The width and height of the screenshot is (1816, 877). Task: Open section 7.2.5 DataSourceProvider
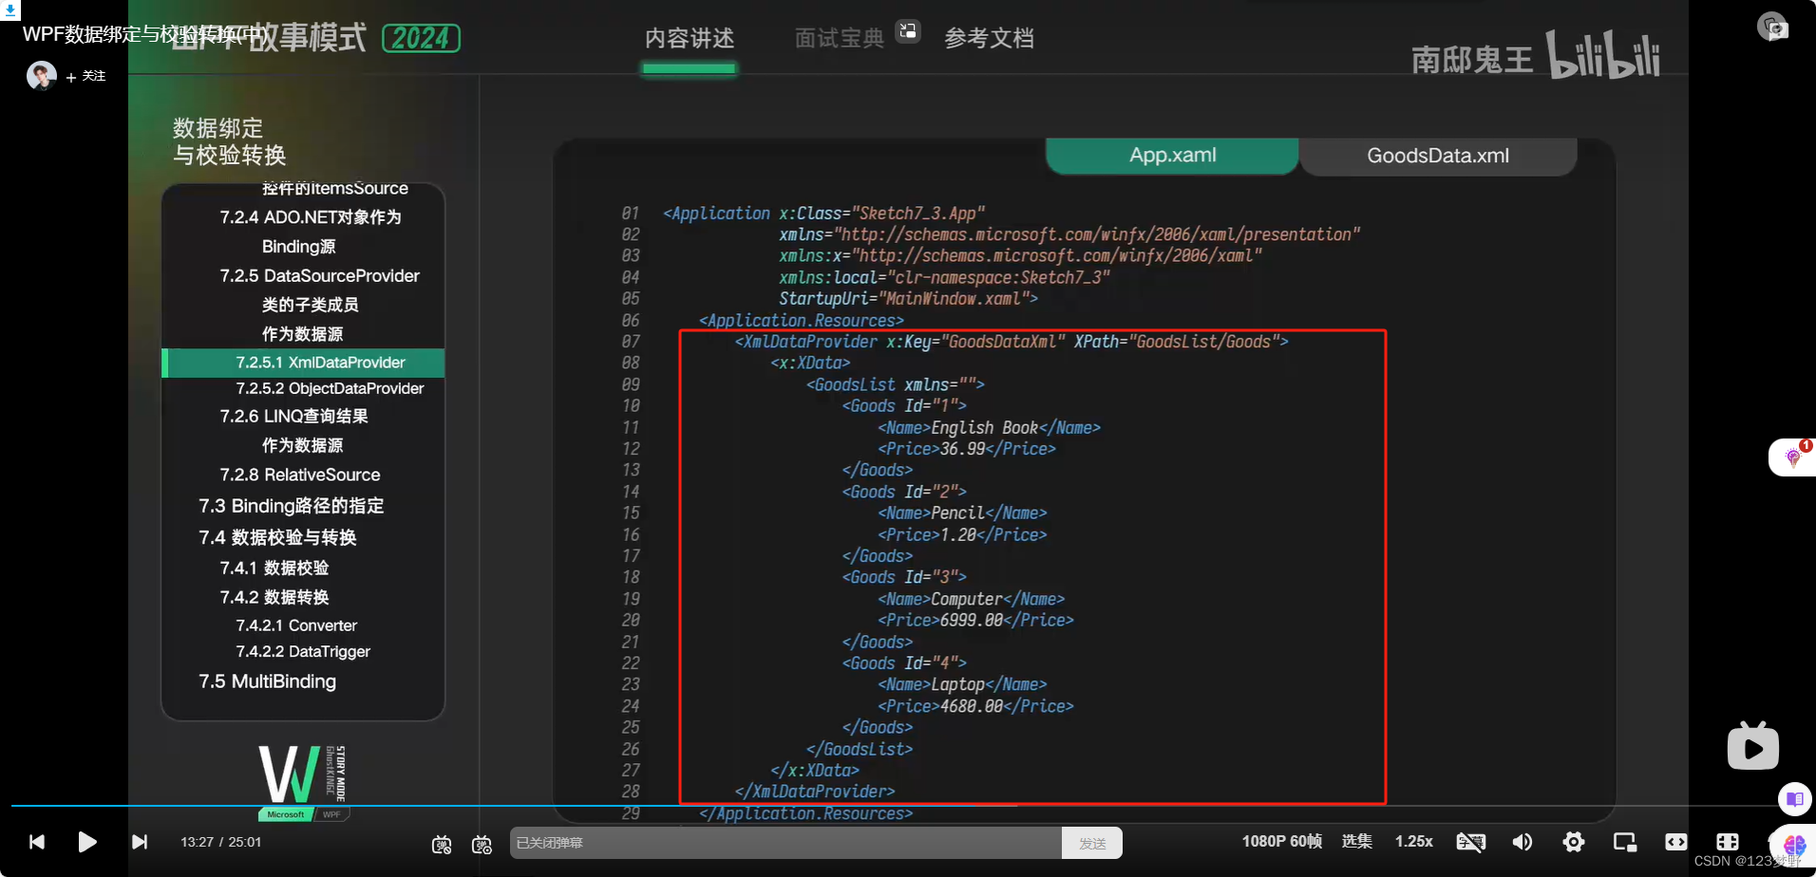pyautogui.click(x=319, y=276)
